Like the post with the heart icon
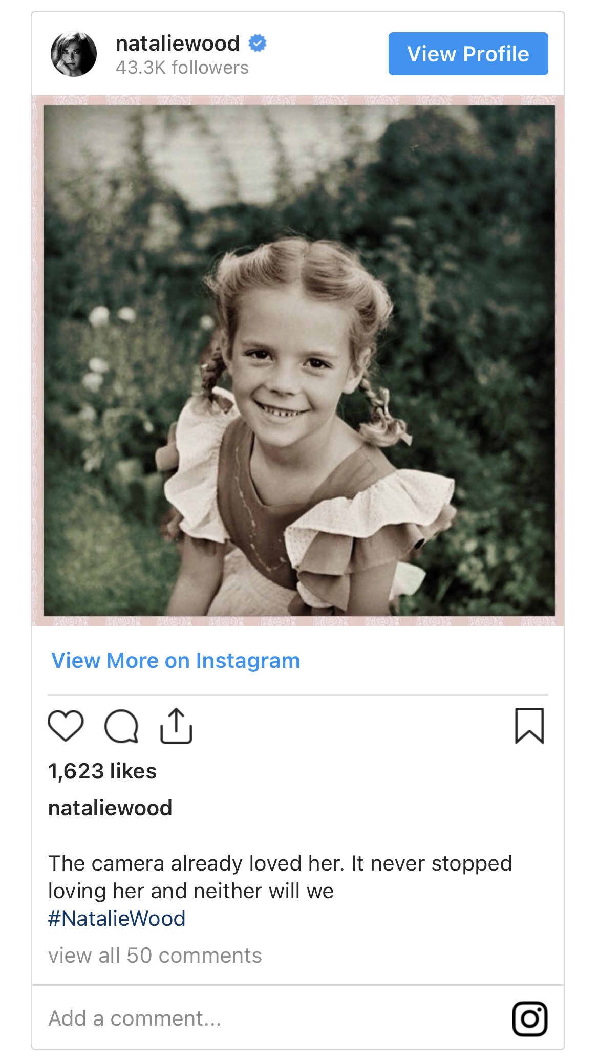The width and height of the screenshot is (599, 1063). click(66, 726)
